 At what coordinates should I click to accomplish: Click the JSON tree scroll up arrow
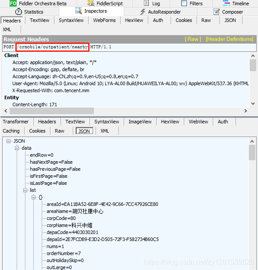(252, 141)
